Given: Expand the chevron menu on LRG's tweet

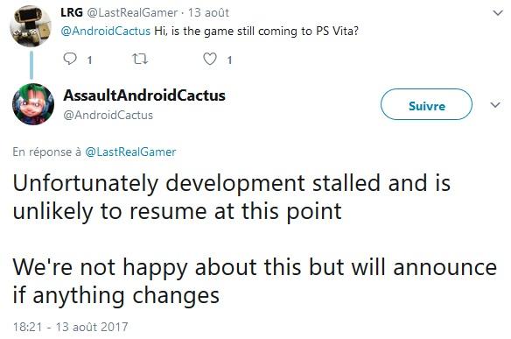Looking at the screenshot, I should pyautogui.click(x=497, y=13).
